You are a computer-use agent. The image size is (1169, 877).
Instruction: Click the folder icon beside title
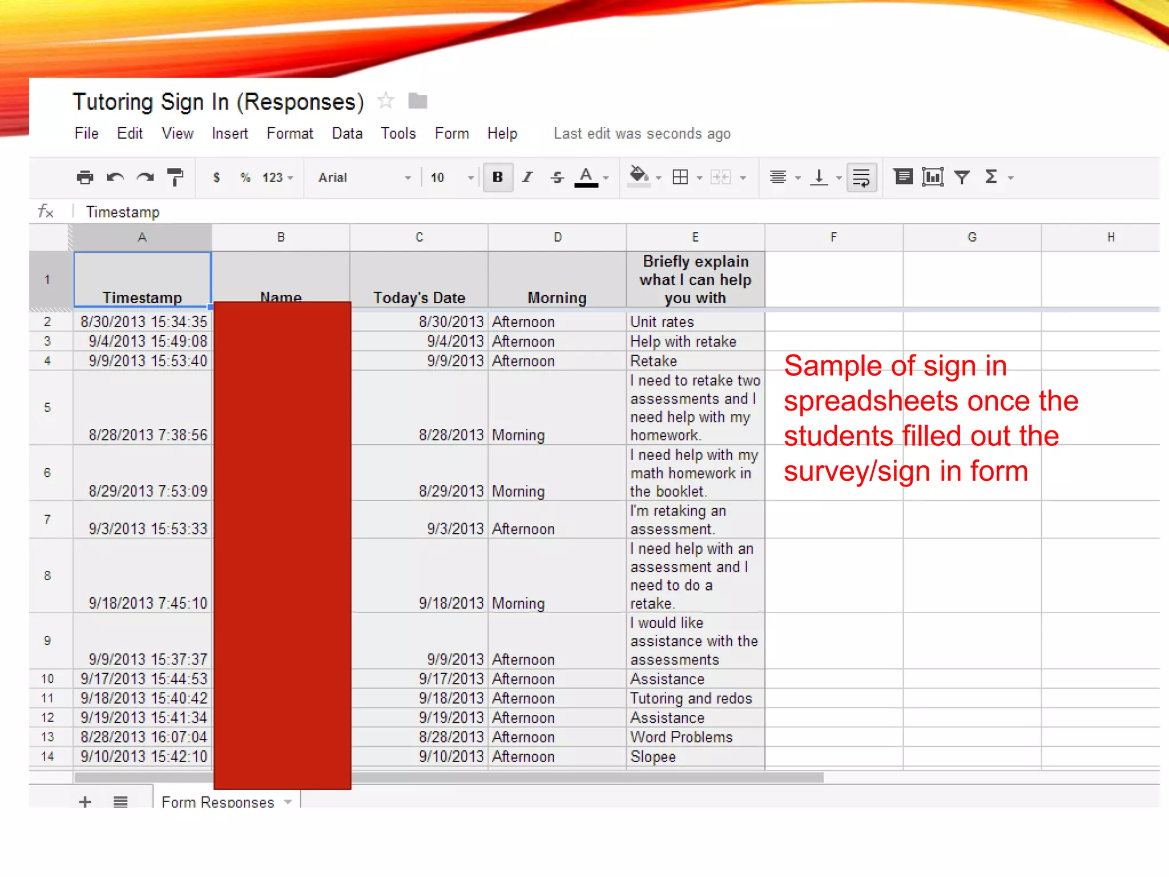pos(418,101)
